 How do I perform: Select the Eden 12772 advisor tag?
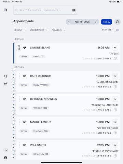[x=38, y=57]
